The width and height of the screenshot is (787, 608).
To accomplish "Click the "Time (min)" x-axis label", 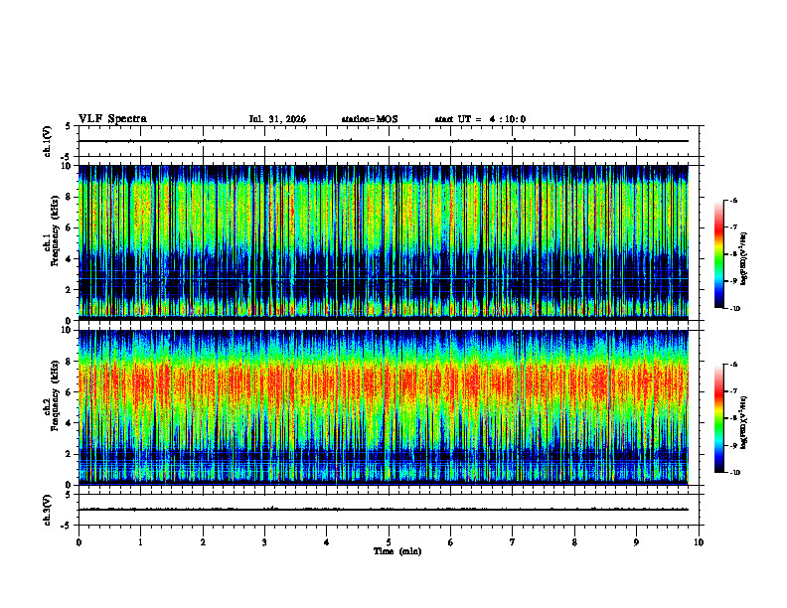I will [397, 551].
